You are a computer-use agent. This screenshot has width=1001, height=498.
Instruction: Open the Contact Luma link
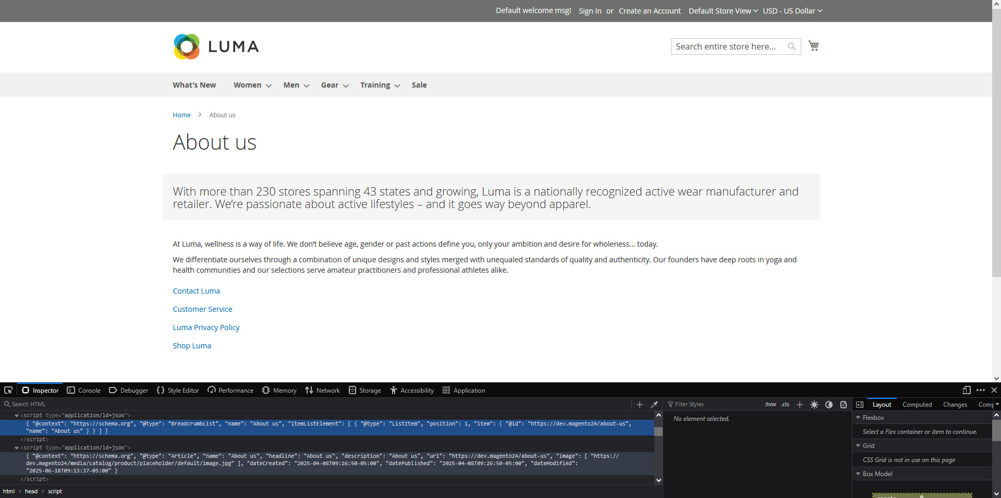[196, 291]
